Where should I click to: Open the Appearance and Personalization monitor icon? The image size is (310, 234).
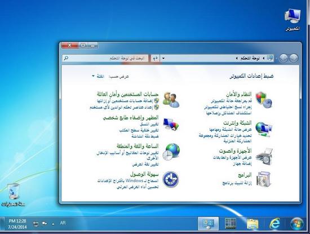171,125
